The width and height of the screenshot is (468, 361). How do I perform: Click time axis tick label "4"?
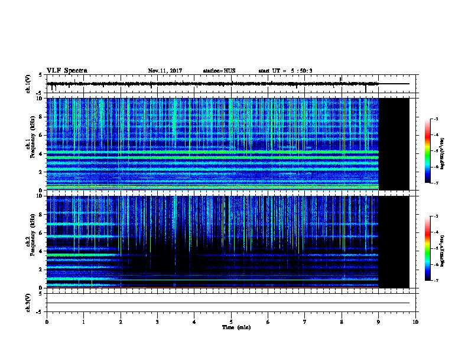click(194, 321)
